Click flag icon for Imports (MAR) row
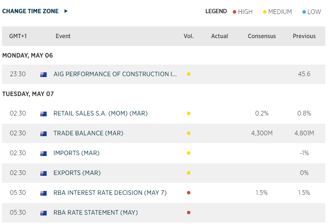Viewport: 328px width, 224px height. (x=44, y=154)
